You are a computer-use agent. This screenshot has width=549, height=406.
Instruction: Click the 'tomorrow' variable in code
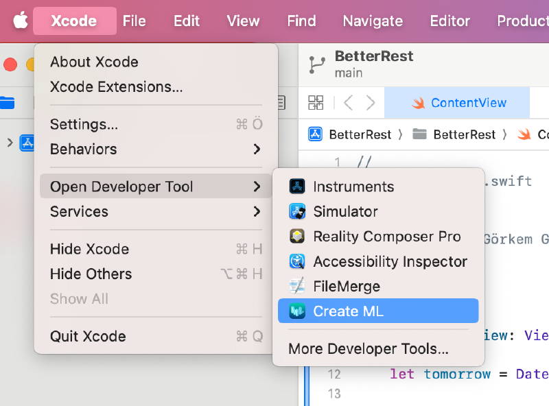tap(456, 374)
